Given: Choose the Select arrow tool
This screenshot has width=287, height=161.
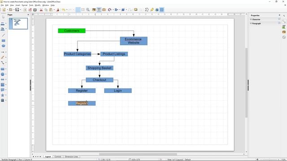Looking at the screenshot, I should (x=3, y=17).
